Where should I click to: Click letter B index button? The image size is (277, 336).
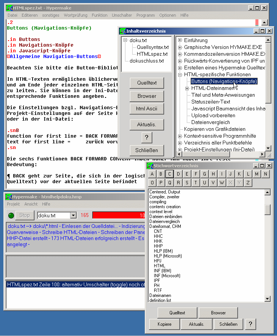click(x=161, y=174)
